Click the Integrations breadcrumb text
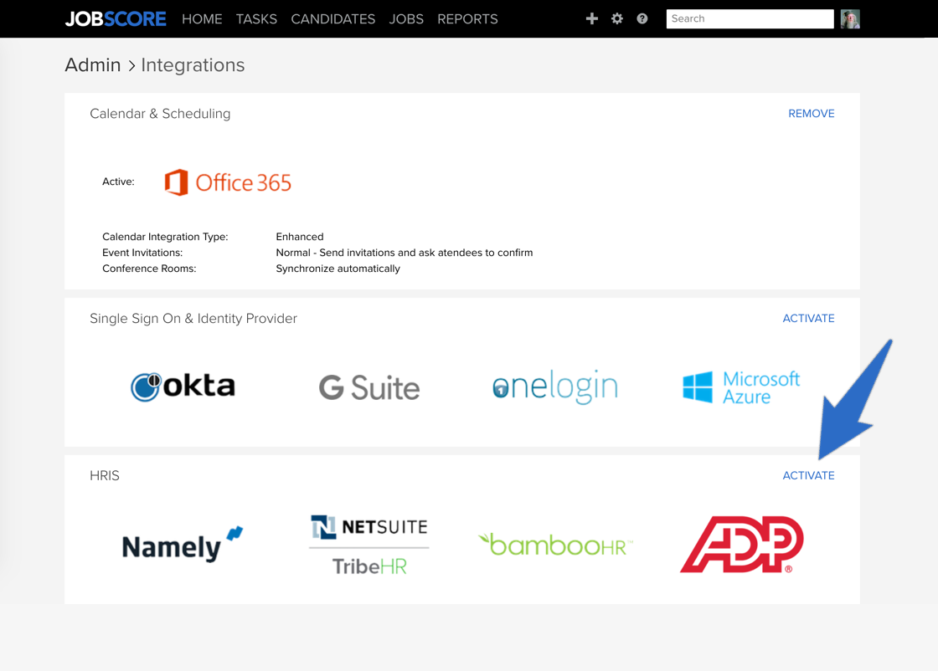This screenshot has height=671, width=938. point(193,64)
